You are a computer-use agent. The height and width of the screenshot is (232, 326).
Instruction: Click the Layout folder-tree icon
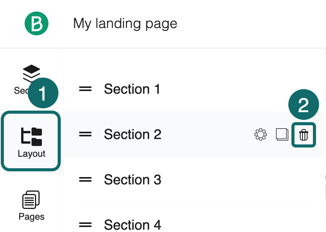click(x=32, y=137)
